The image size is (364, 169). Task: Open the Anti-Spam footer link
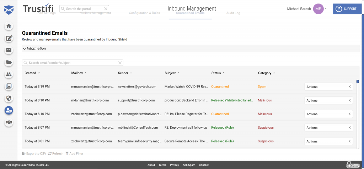click(189, 165)
